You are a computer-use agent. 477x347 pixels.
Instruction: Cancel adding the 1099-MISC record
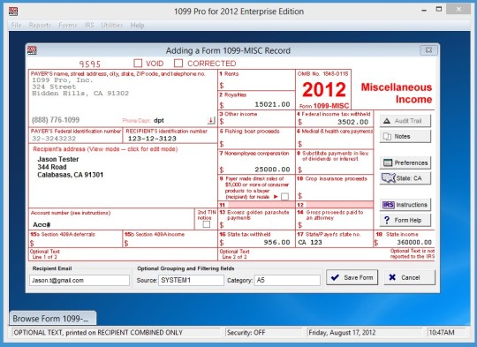(410, 277)
